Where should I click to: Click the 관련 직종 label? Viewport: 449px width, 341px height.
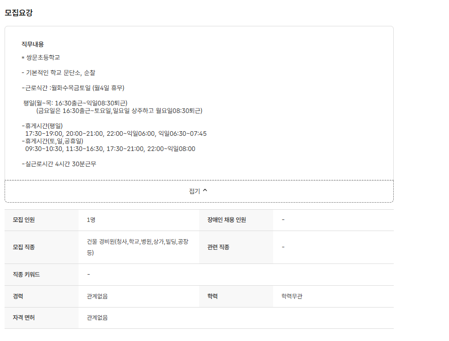(x=218, y=247)
